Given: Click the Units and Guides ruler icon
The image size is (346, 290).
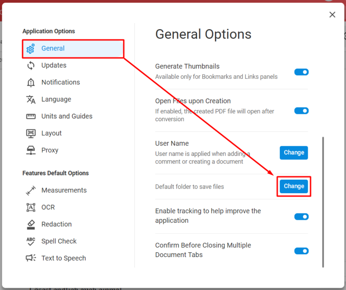Looking at the screenshot, I should click(x=31, y=116).
